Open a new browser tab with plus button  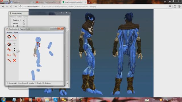(89, 2)
